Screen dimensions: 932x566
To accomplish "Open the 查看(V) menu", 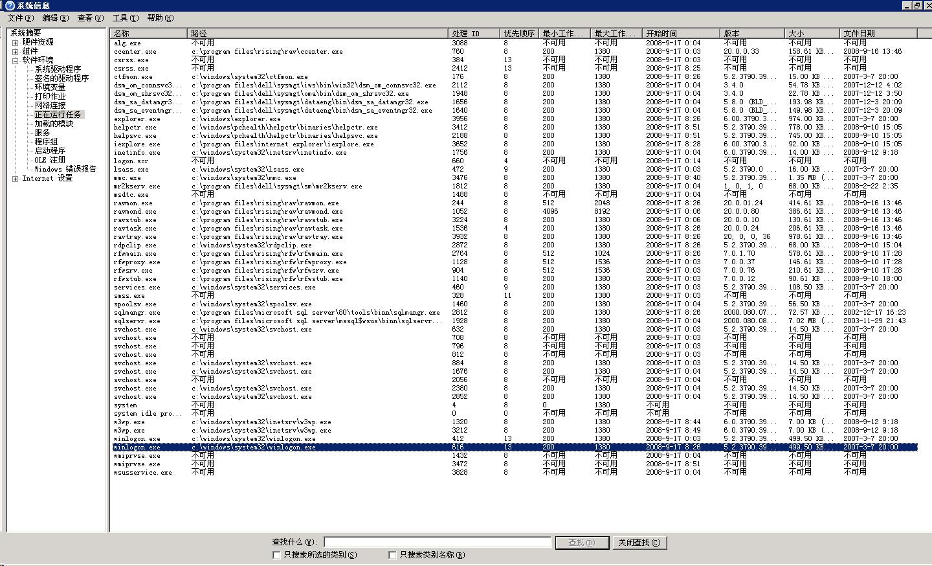I will (x=90, y=18).
